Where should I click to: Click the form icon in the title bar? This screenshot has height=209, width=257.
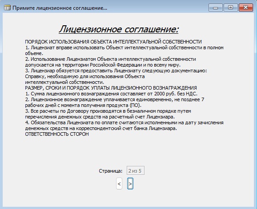pos(7,8)
